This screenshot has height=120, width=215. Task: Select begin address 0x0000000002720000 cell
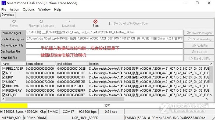click(x=40, y=82)
